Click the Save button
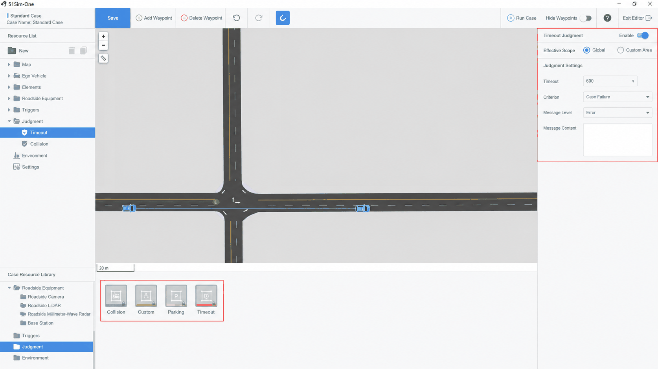This screenshot has width=658, height=369. (113, 18)
